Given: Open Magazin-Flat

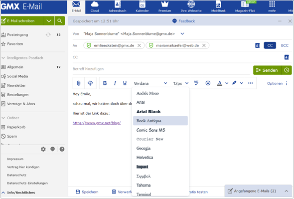Looking at the screenshot, I should click(245, 7).
